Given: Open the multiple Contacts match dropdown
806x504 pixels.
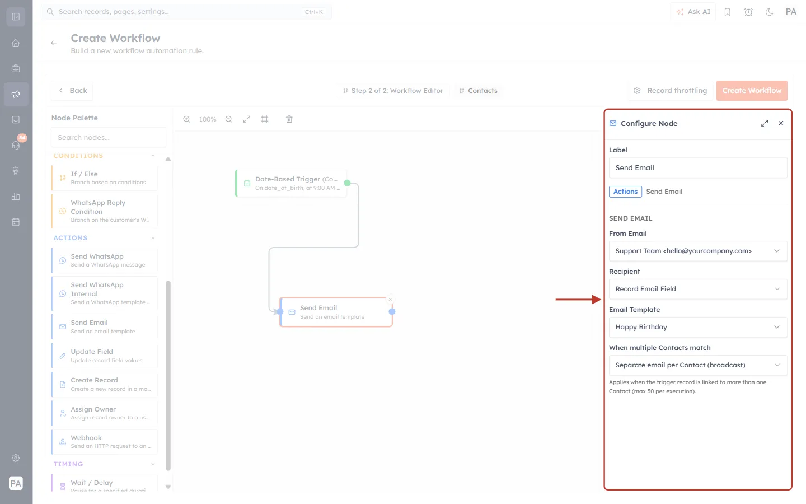Looking at the screenshot, I should click(x=698, y=365).
